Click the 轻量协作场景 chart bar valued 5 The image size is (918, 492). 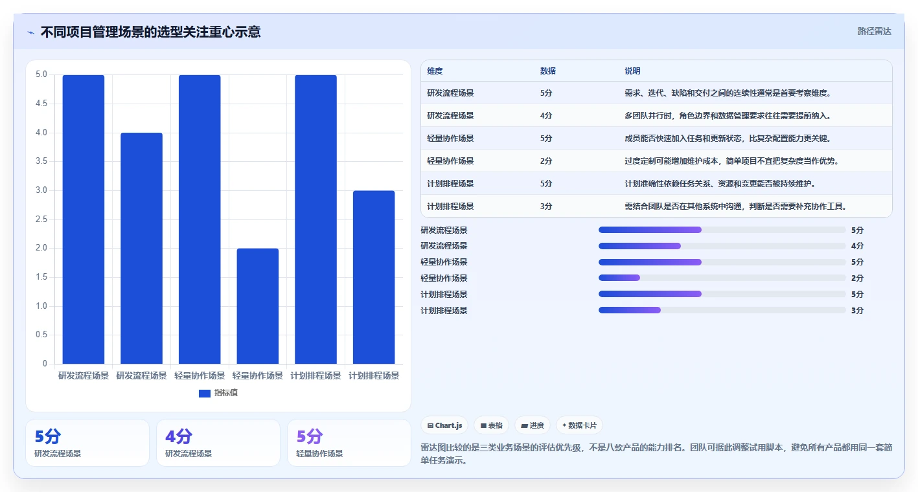point(200,219)
